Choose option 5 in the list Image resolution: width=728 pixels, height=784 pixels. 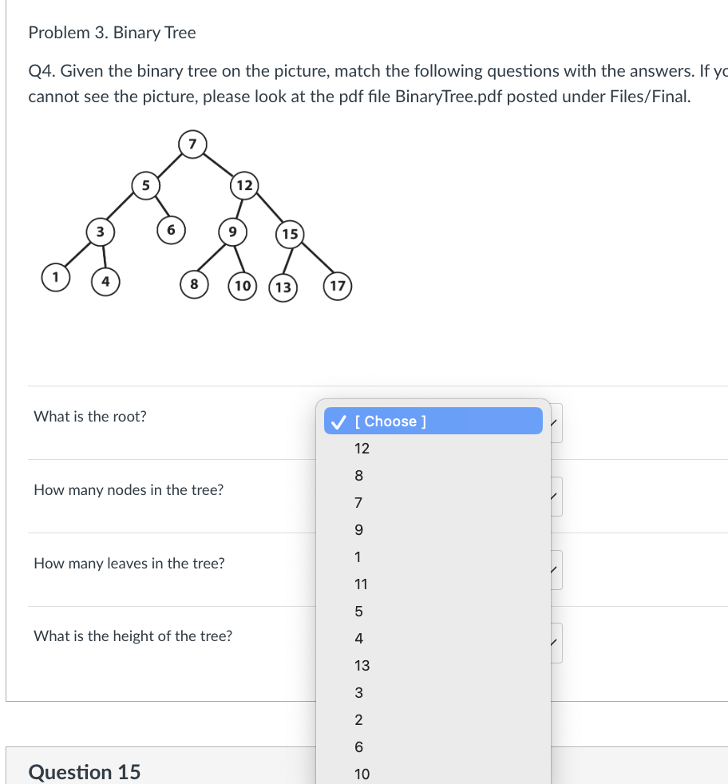tap(433, 611)
